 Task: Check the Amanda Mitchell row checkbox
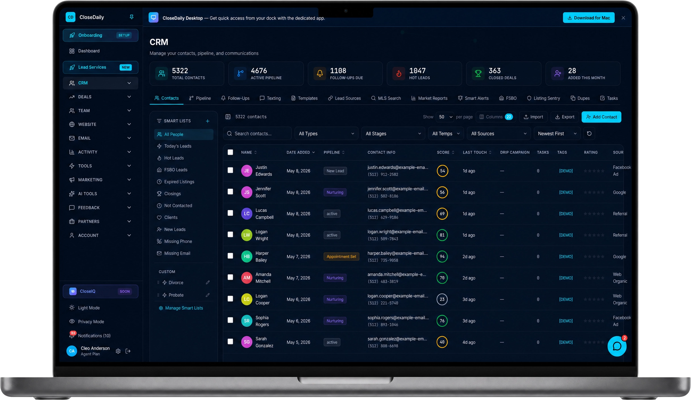pos(230,277)
